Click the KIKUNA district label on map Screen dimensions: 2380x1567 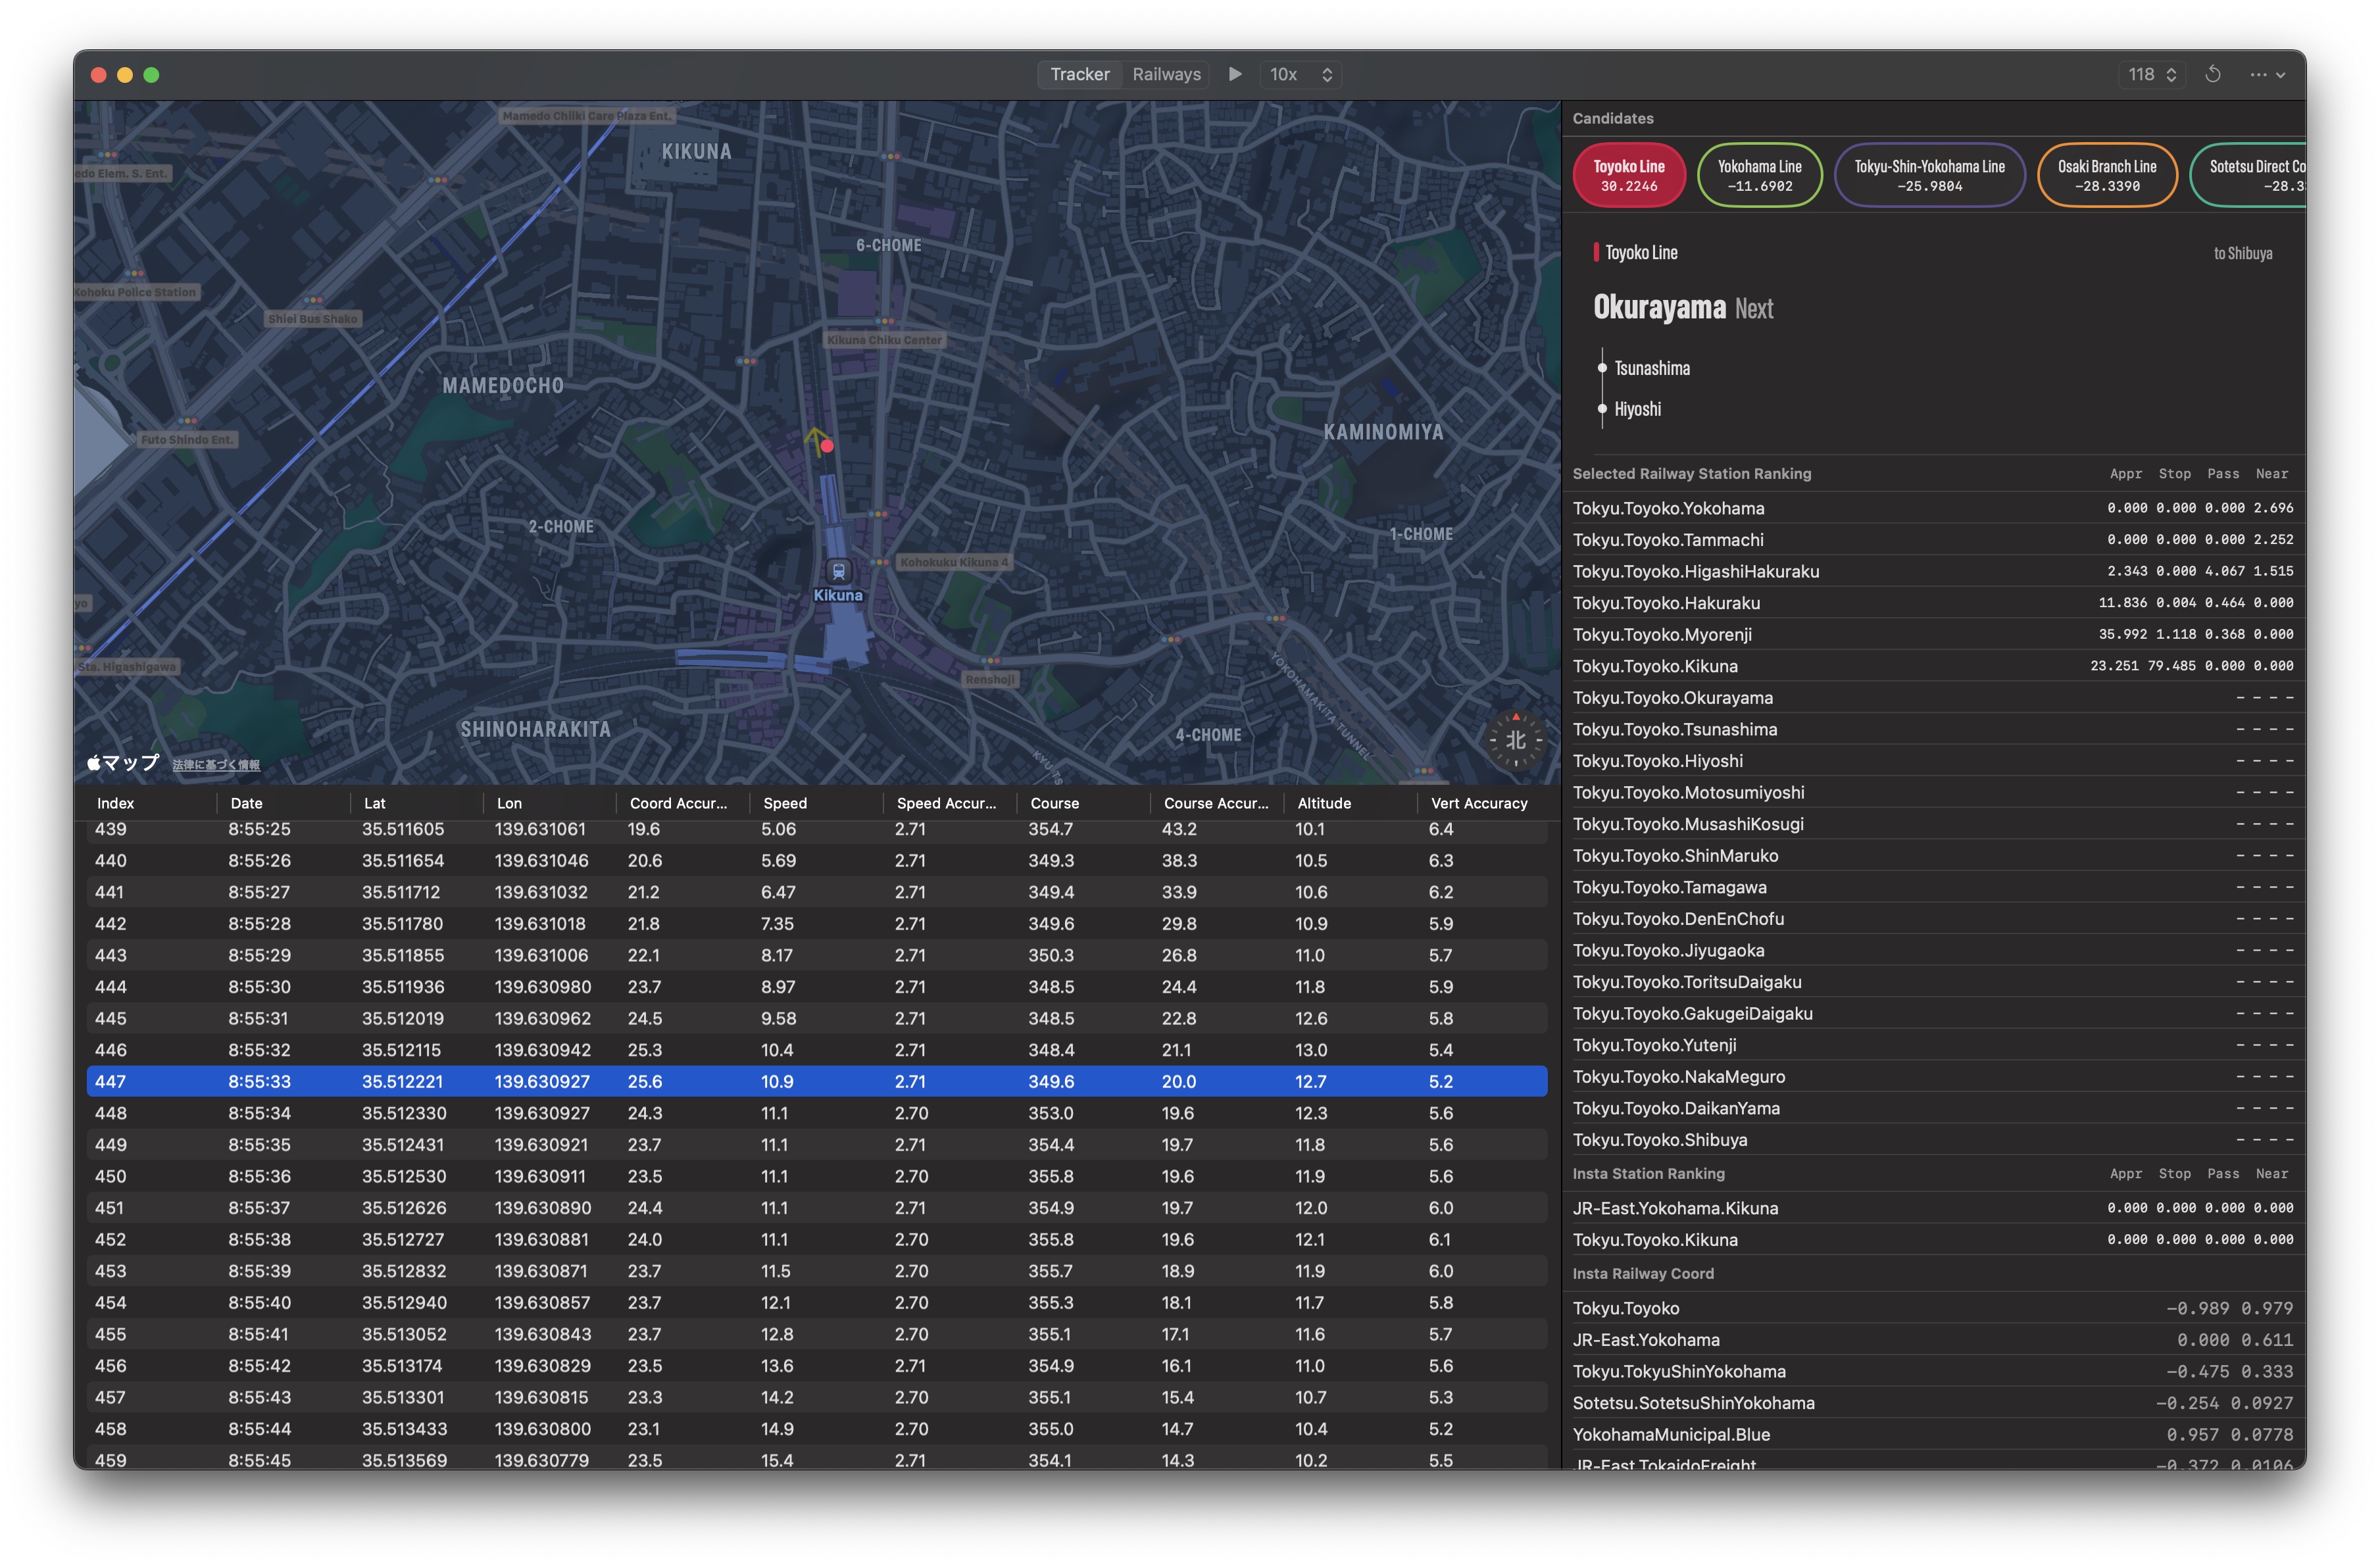tap(696, 152)
